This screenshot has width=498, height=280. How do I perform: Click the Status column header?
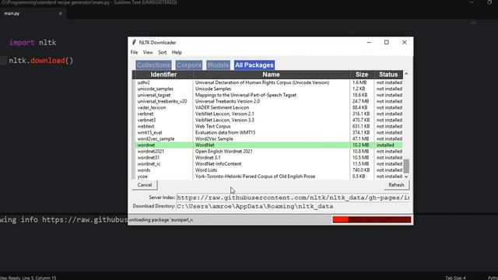[x=388, y=75]
